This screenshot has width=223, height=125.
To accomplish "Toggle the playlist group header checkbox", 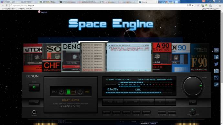I will [x=110, y=45].
